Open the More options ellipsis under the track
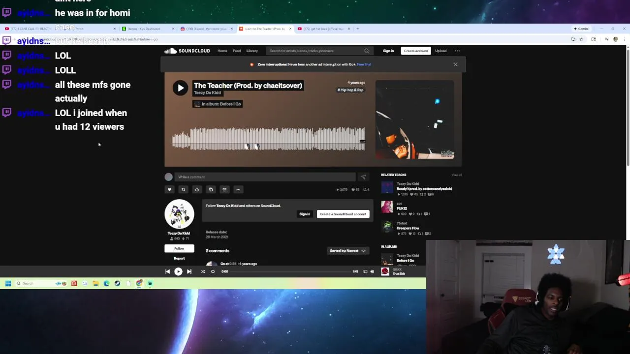Screen dimensions: 630x354 click(238, 189)
